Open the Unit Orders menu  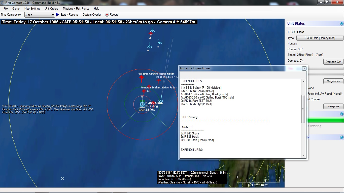(x=51, y=9)
